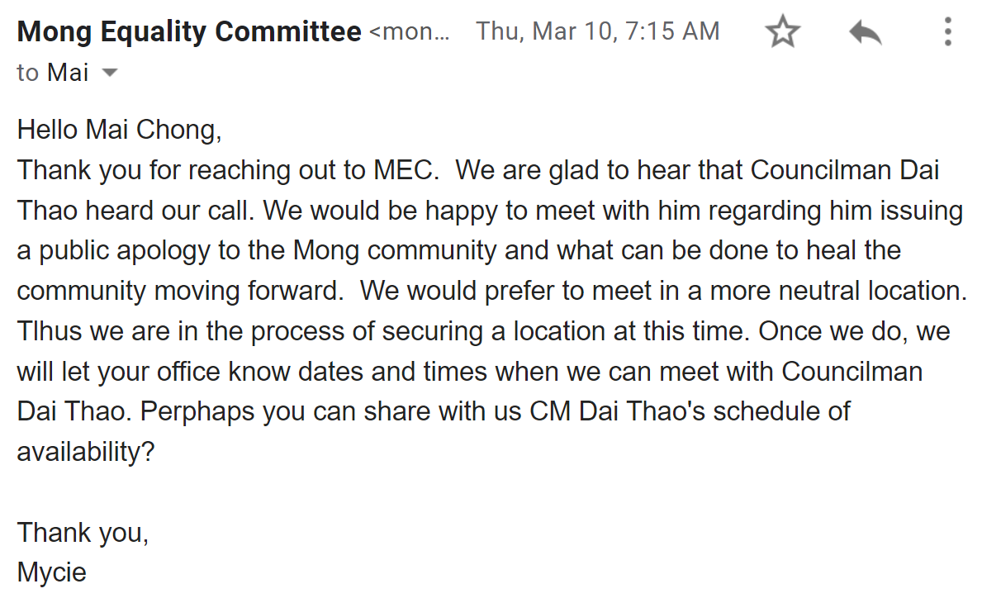Viewport: 982px width, 598px height.
Task: Star this email from Mong Equality Committee
Action: pos(782,32)
